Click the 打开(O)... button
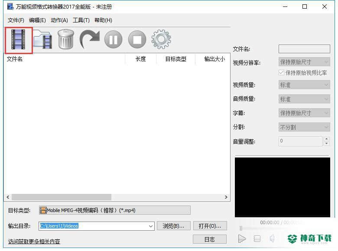Viewport: 338px width, 251px height. pos(210,226)
